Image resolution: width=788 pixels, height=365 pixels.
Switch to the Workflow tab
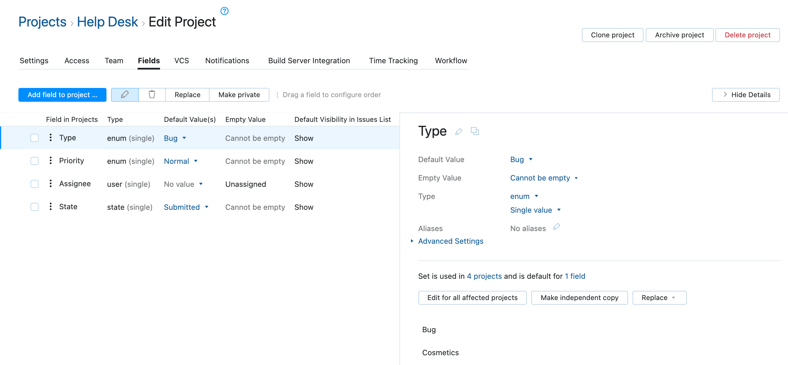coord(451,60)
